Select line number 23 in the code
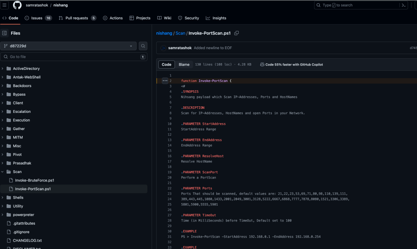The width and height of the screenshot is (417, 249). coord(170,194)
